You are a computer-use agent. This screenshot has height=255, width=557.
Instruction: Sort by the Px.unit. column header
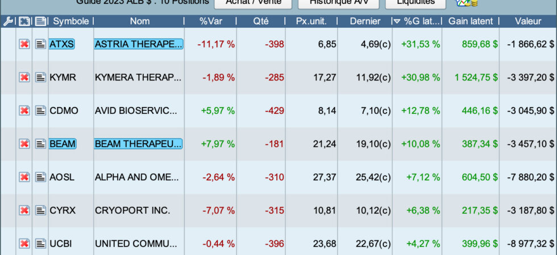click(x=311, y=22)
